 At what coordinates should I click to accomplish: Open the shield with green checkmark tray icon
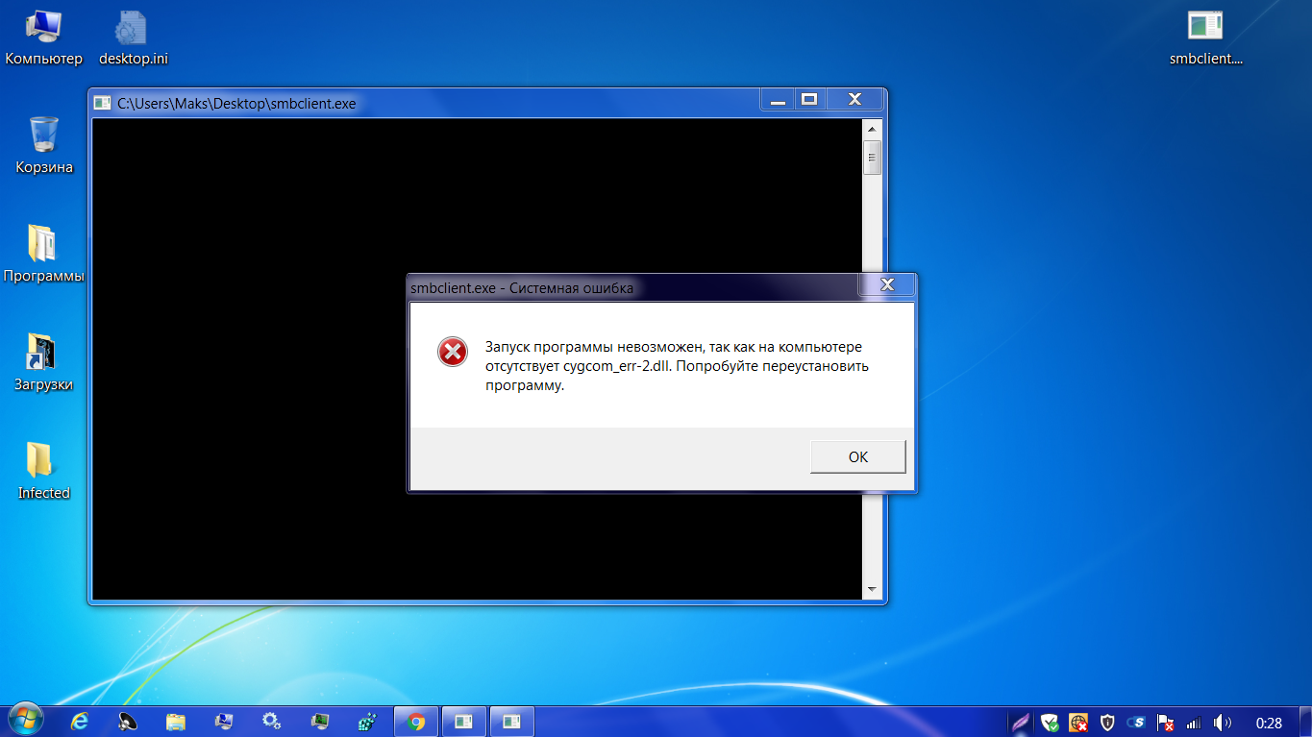1051,723
